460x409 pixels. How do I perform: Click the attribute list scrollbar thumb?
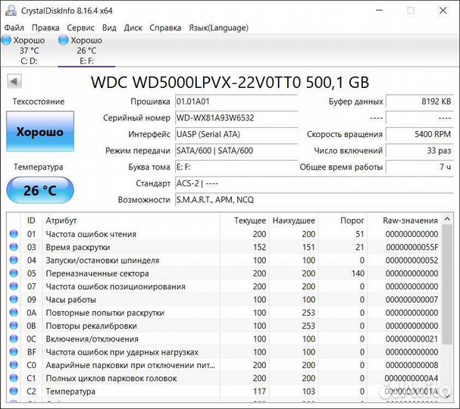(x=447, y=284)
